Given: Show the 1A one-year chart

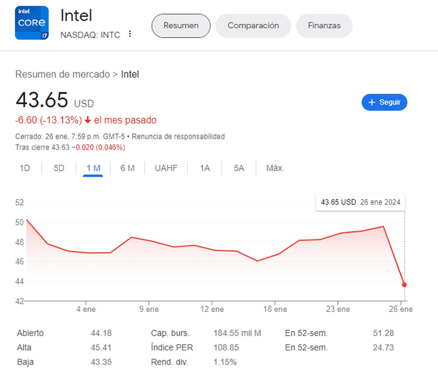Looking at the screenshot, I should pyautogui.click(x=205, y=168).
